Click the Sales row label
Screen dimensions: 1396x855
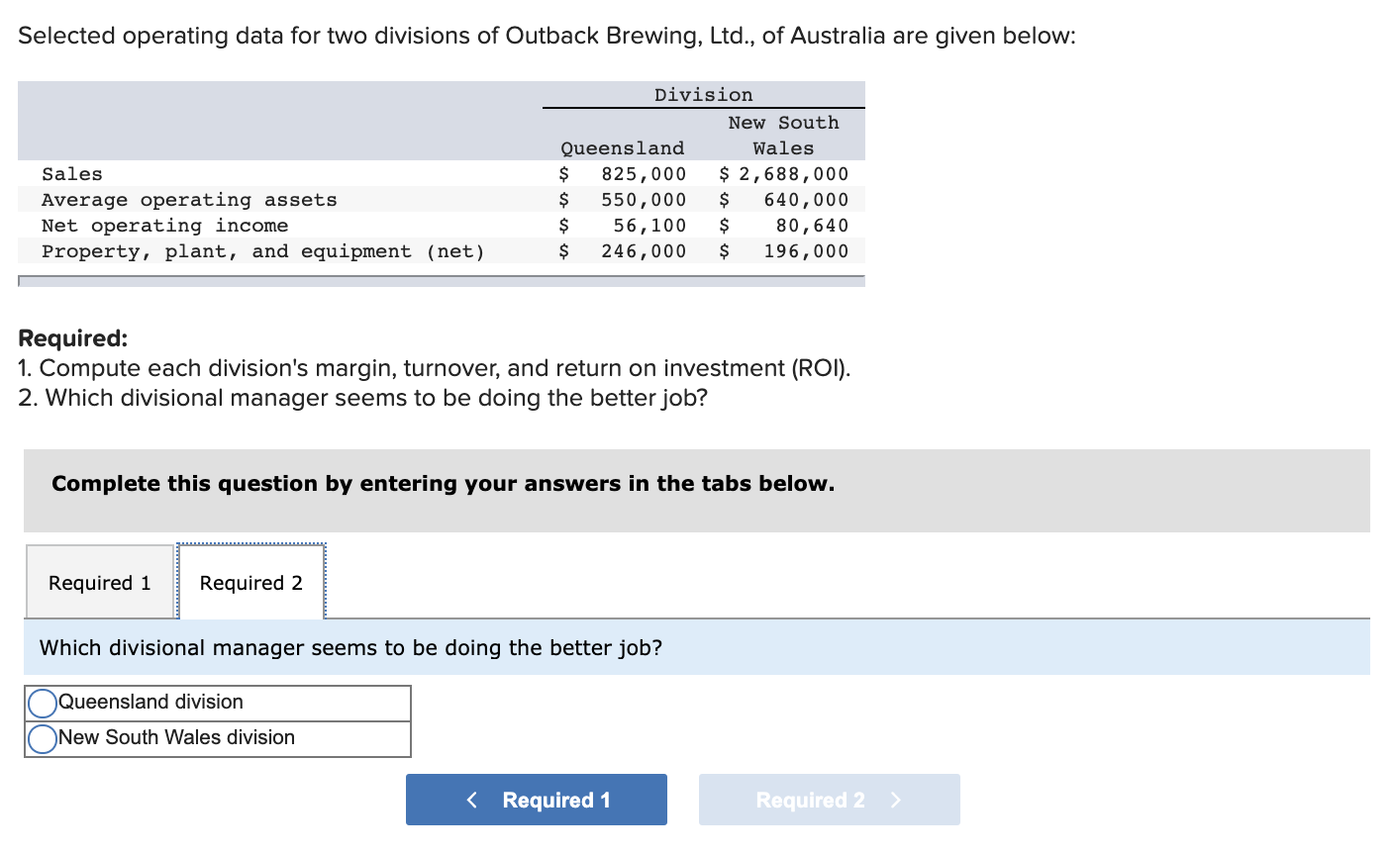72,174
